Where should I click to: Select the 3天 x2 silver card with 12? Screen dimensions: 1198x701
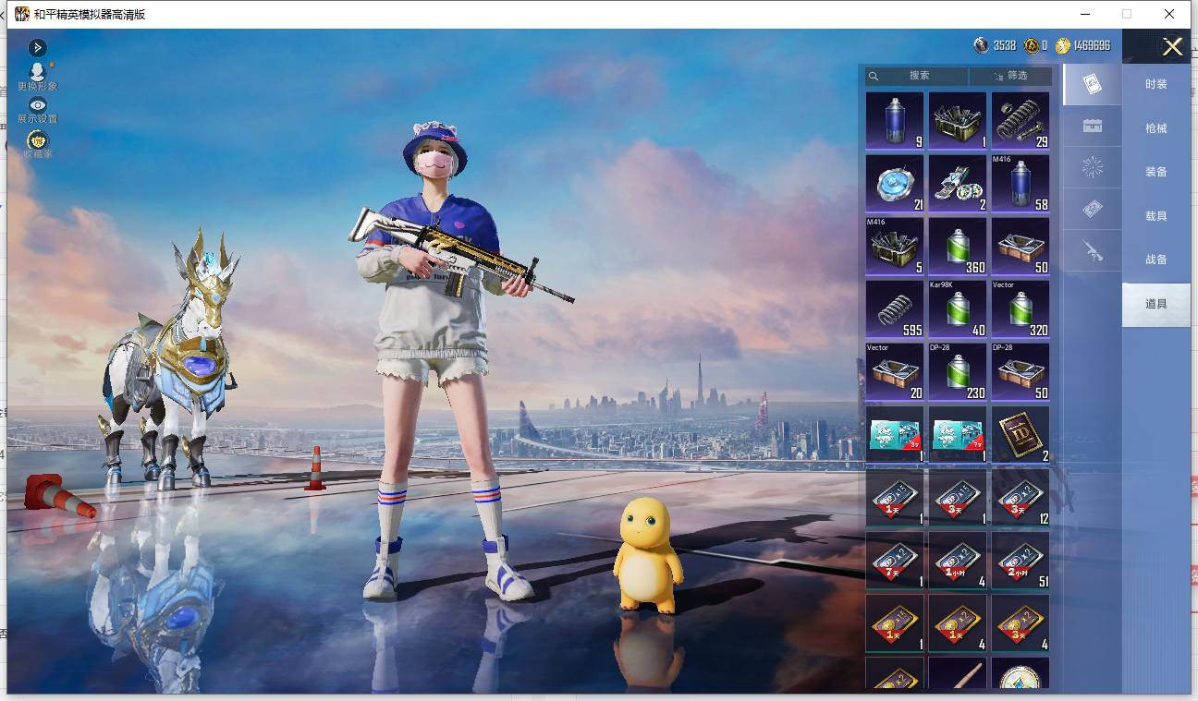[x=1021, y=497]
